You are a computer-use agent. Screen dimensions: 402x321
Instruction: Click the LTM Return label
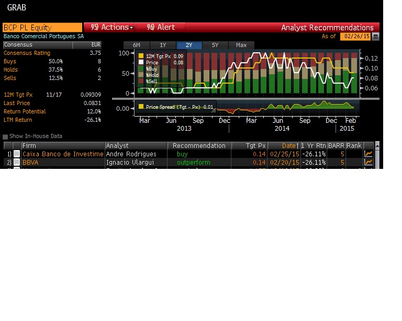click(18, 120)
